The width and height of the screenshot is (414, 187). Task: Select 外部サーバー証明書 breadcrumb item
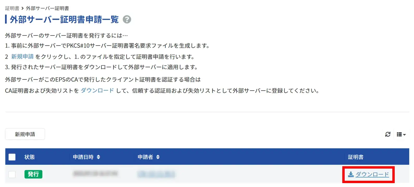click(47, 8)
